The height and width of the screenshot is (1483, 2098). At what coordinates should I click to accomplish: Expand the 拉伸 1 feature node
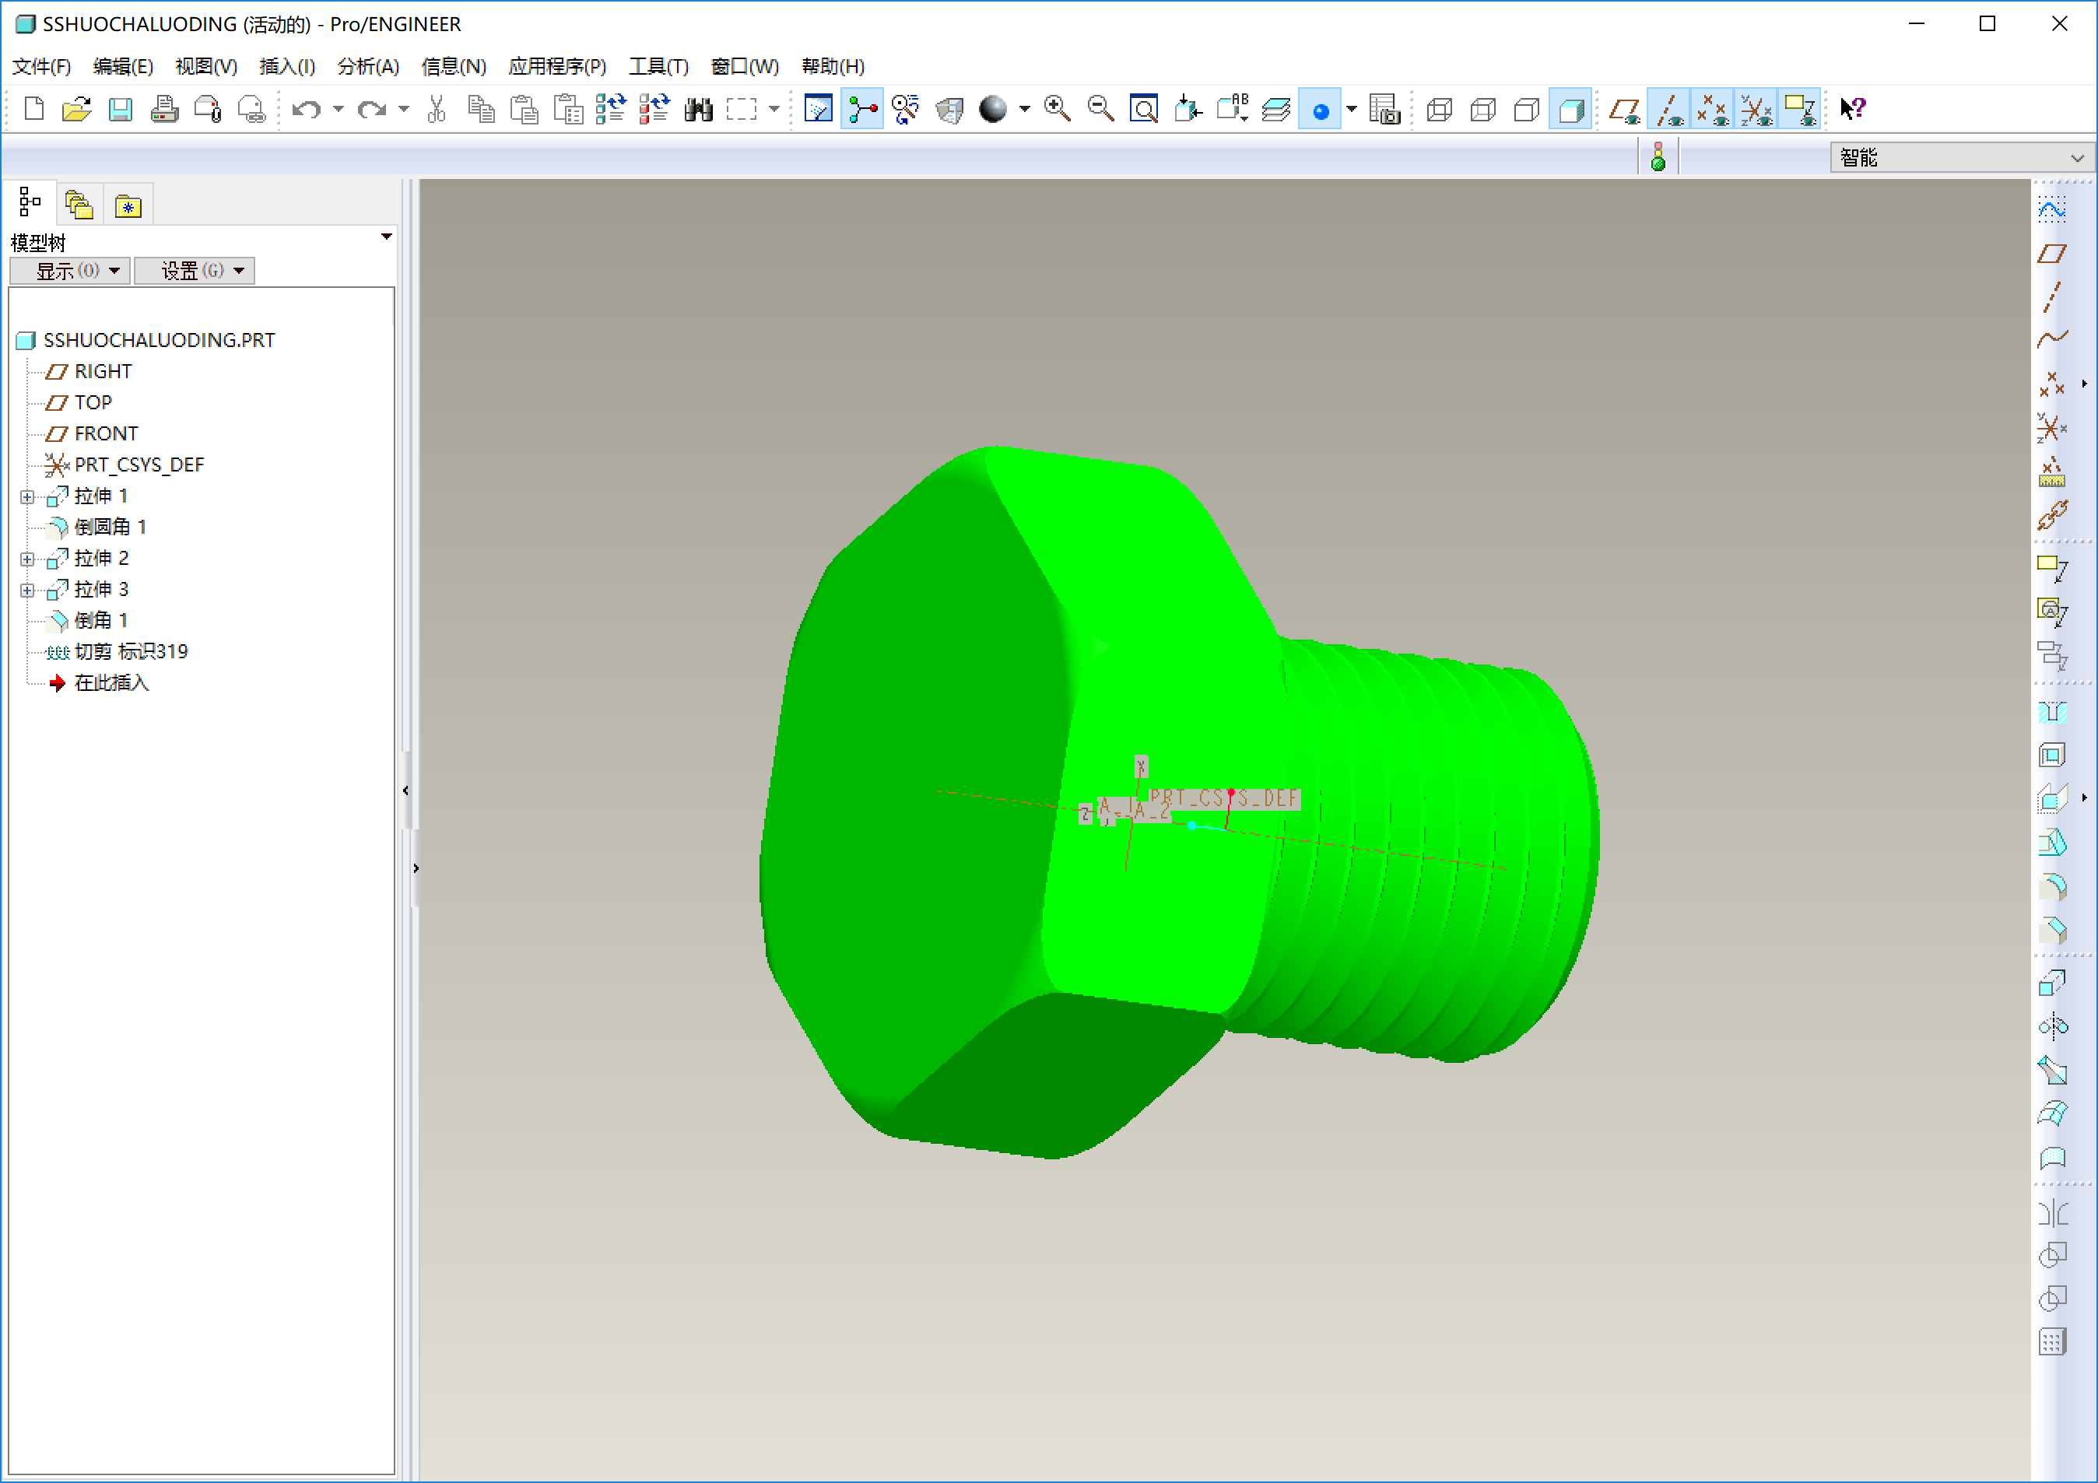click(x=27, y=497)
